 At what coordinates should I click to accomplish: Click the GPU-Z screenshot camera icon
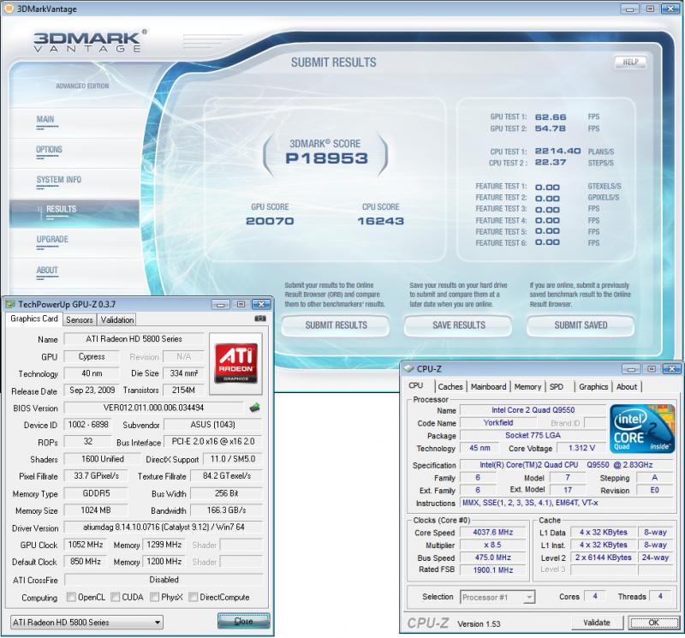point(260,319)
